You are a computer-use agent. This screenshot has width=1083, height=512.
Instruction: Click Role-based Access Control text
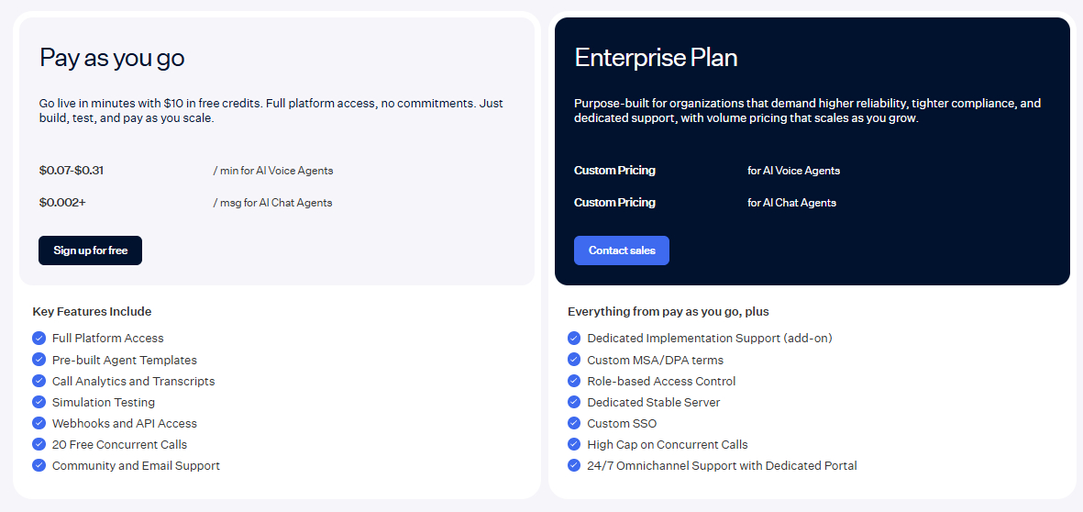pos(661,381)
